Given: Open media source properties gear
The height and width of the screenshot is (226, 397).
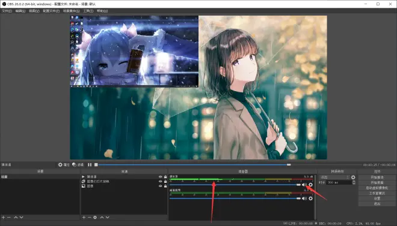Looking at the screenshot, I should pos(64,165).
